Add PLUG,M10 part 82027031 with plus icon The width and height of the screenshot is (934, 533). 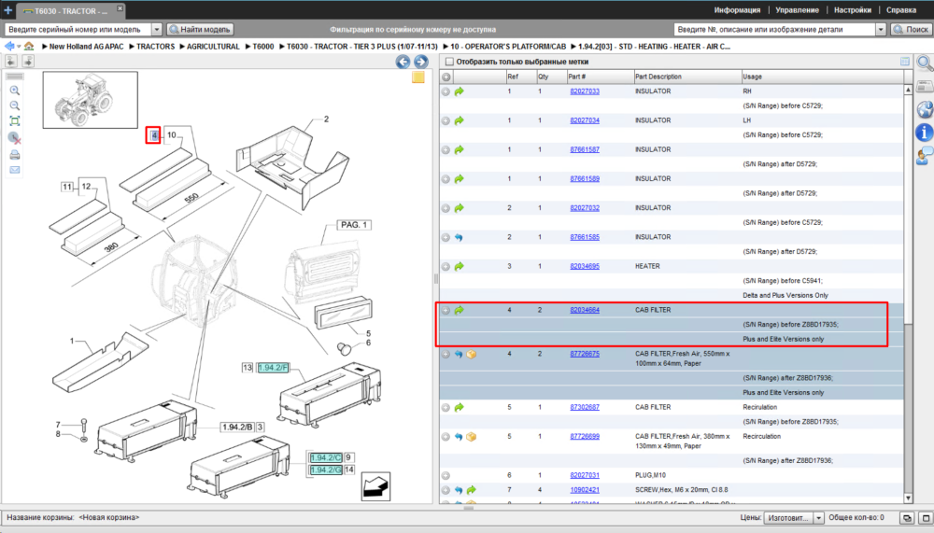pyautogui.click(x=446, y=476)
